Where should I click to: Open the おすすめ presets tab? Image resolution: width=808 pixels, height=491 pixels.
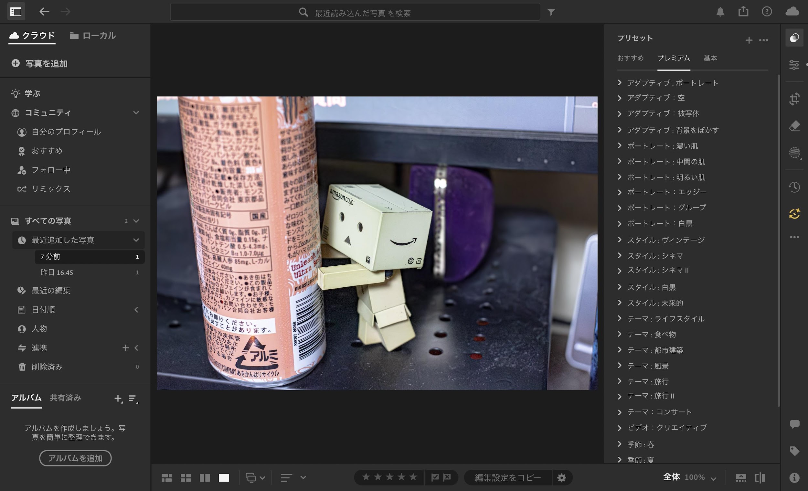[630, 58]
